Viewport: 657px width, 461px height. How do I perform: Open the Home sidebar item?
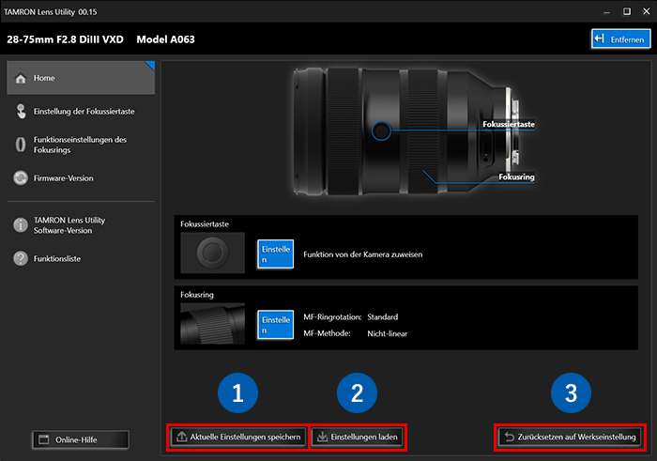(81, 78)
